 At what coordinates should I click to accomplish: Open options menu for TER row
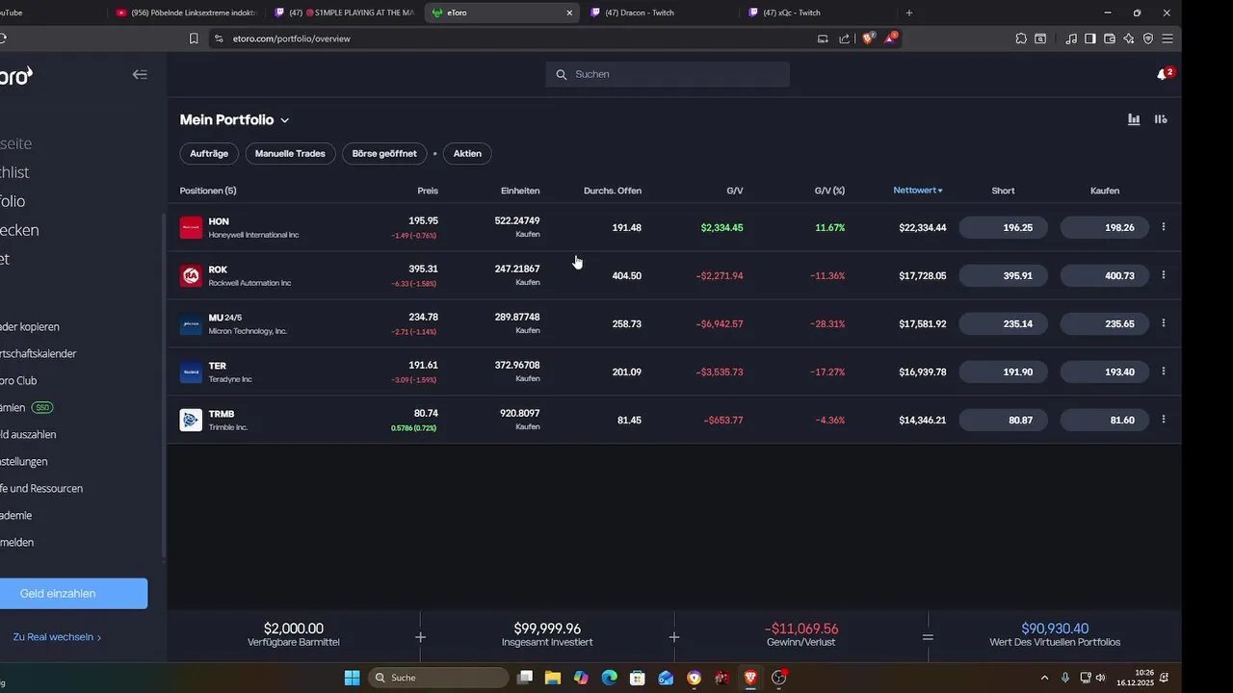[1164, 372]
